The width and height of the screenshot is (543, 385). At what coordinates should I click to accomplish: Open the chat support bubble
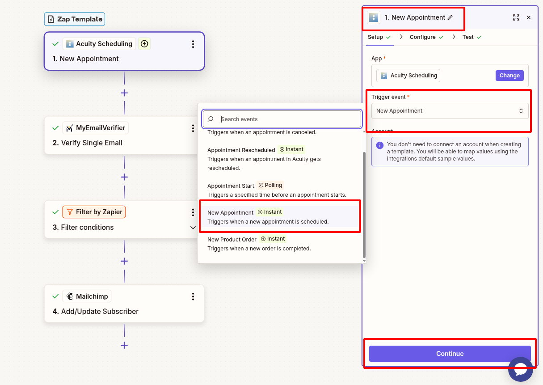521,369
